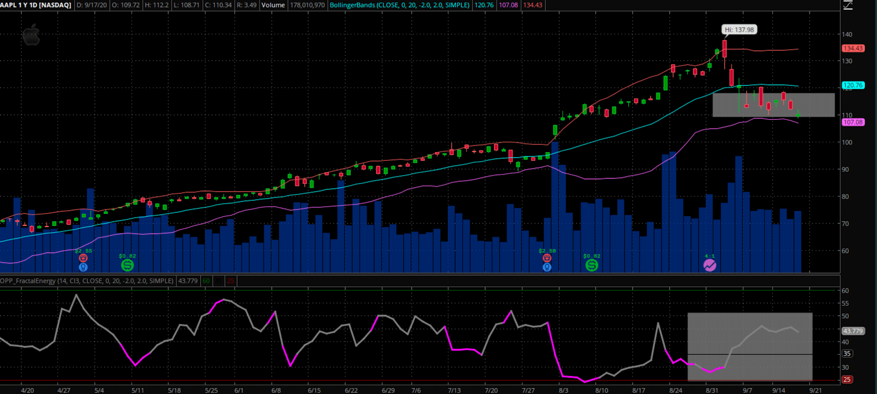
Task: Click the green 60 value in FractalEnergy header
Action: point(206,281)
